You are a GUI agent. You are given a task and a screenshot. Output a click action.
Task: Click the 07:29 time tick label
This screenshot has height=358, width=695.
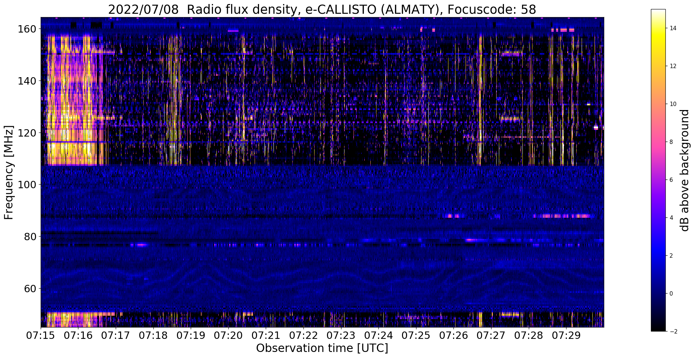(x=566, y=336)
